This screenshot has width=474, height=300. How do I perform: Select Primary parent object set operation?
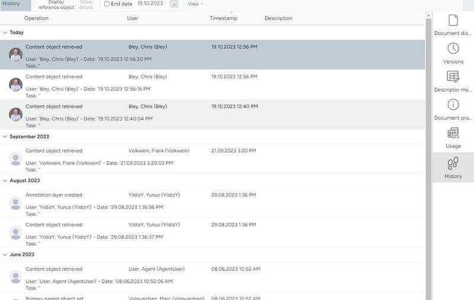[55, 298]
